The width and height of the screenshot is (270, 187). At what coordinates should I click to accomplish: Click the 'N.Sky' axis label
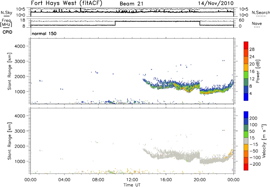(6, 12)
